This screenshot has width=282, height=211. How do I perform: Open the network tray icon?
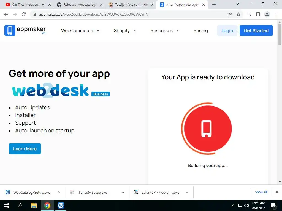(x=240, y=206)
